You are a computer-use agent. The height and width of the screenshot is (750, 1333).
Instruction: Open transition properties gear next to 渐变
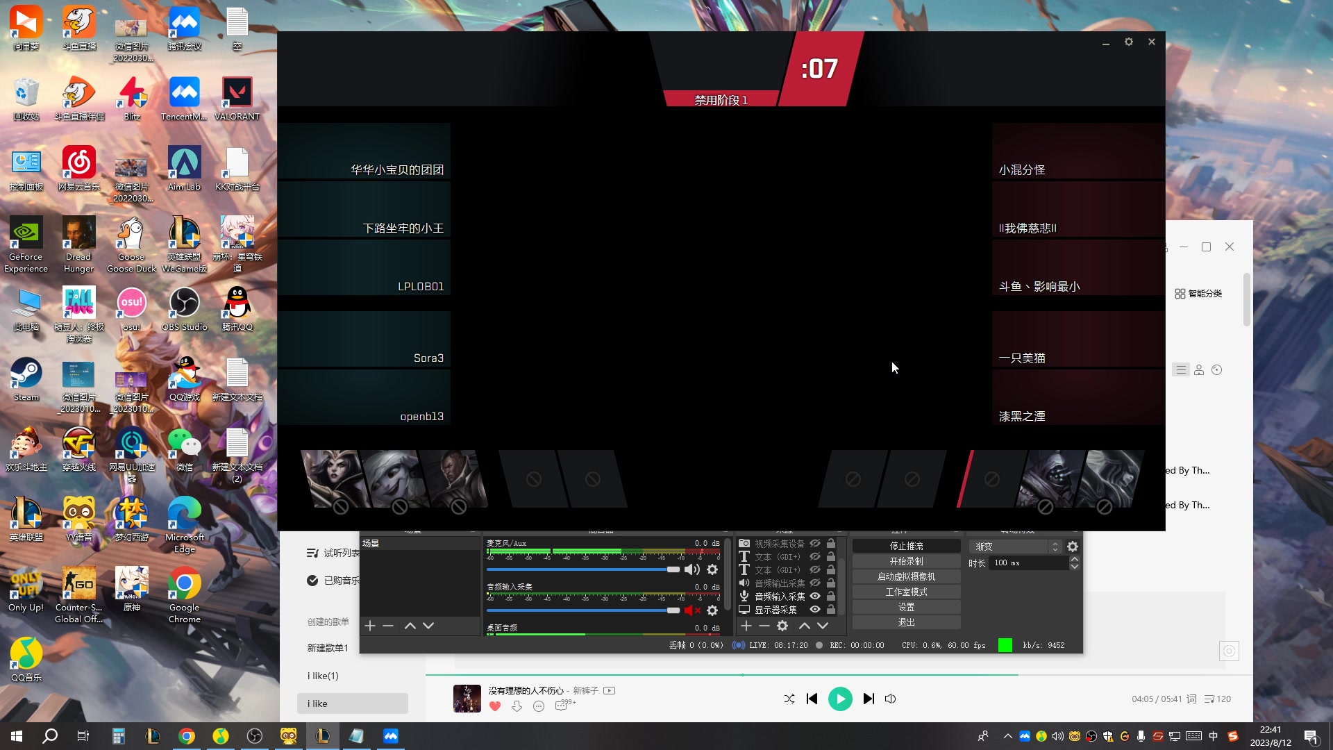[1073, 547]
